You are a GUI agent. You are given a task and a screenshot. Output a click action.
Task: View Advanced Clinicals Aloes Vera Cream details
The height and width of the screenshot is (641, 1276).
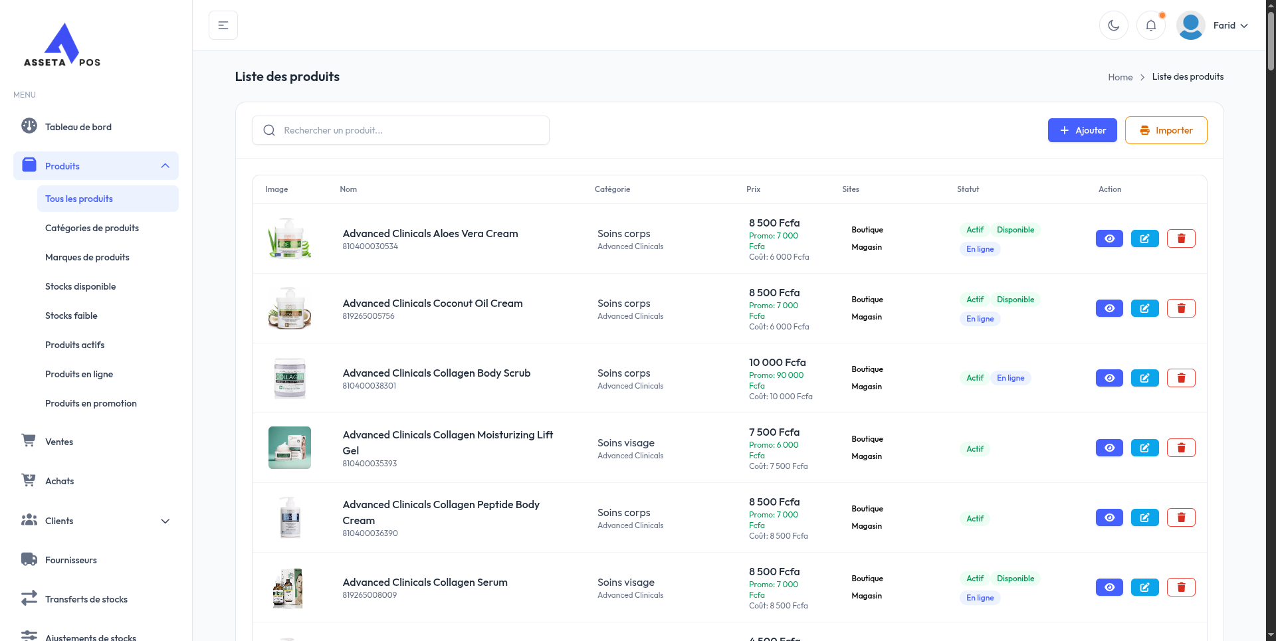click(1109, 238)
